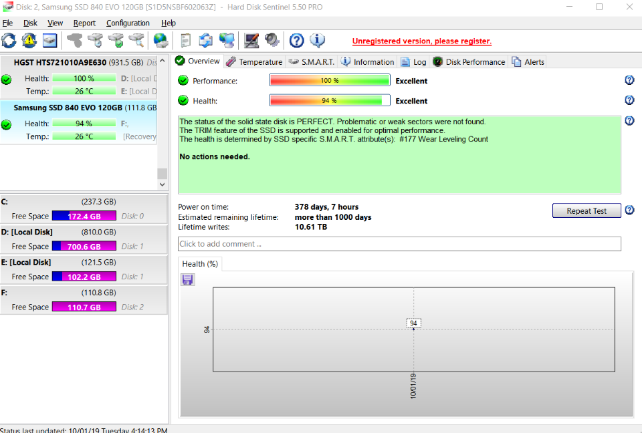Click the comment field to add comment
The image size is (642, 433).
[x=399, y=244]
